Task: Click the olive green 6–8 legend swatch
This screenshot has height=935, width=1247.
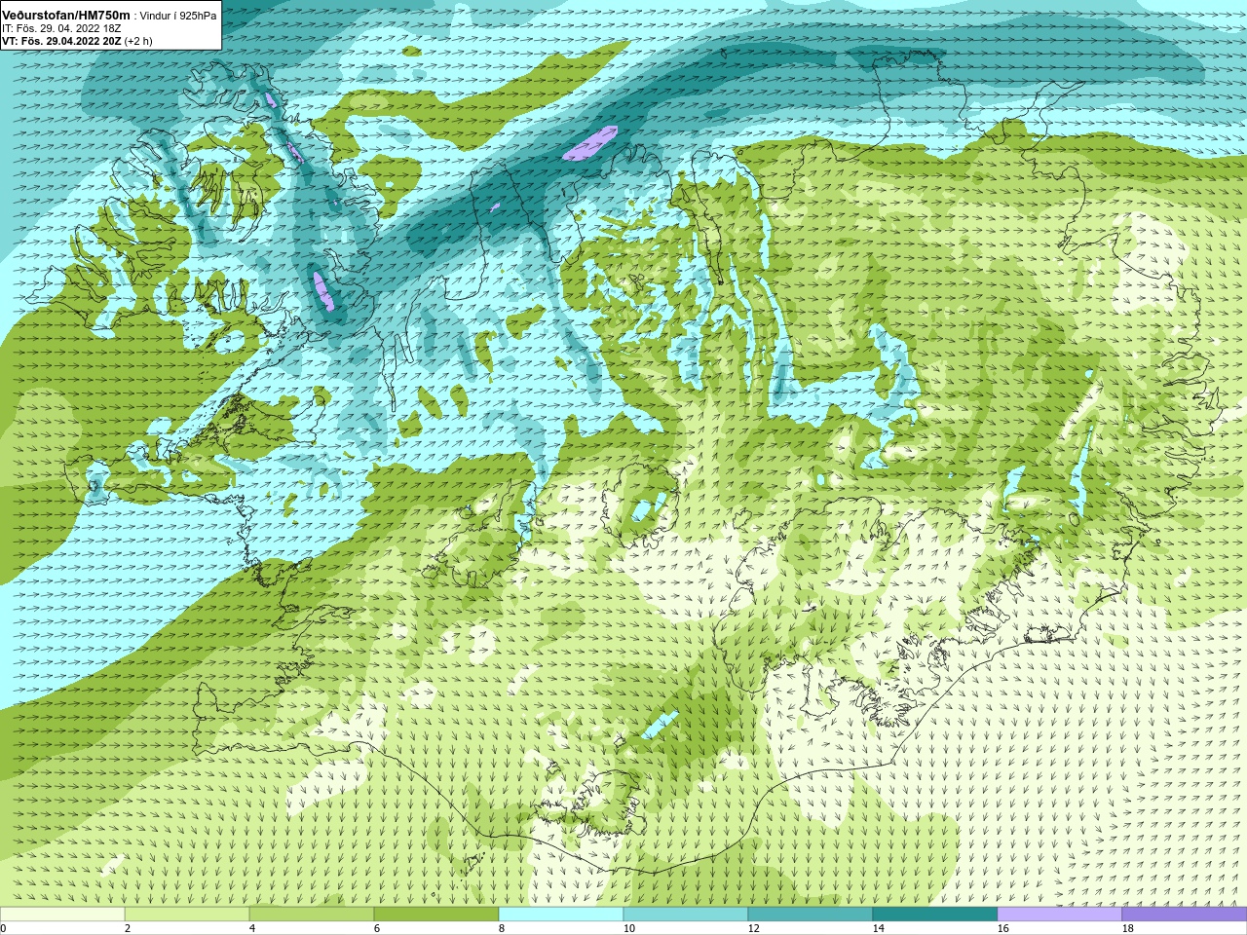Action: [x=436, y=915]
